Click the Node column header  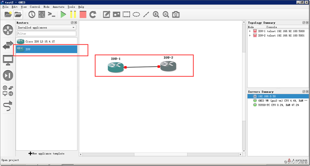pos(251,27)
